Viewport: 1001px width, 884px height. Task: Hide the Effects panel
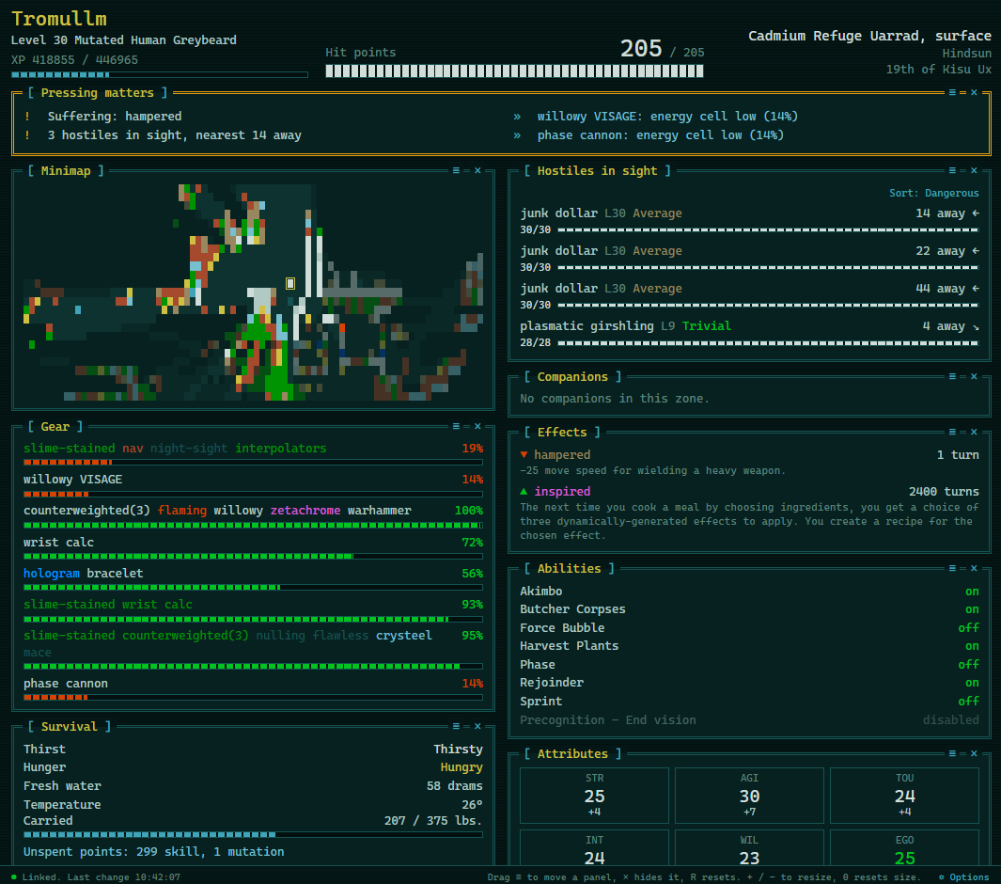(974, 432)
